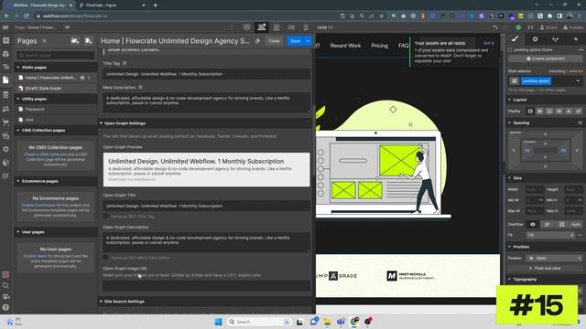Undo the last action with undo arrow
The width and height of the screenshot is (586, 329).
[495, 27]
